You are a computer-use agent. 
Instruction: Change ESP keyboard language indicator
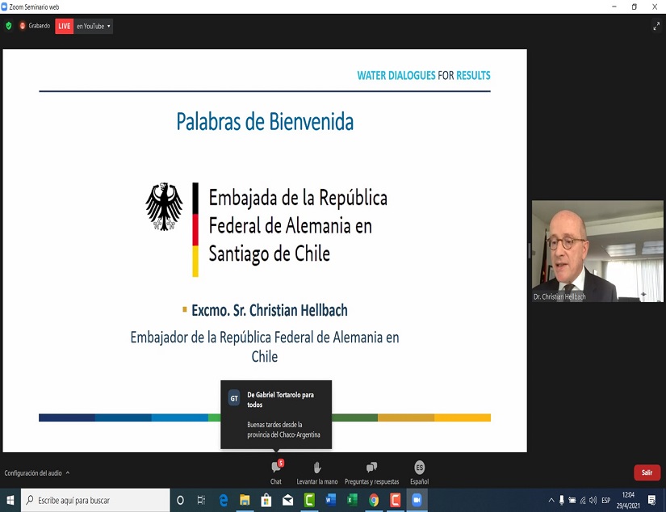[606, 500]
